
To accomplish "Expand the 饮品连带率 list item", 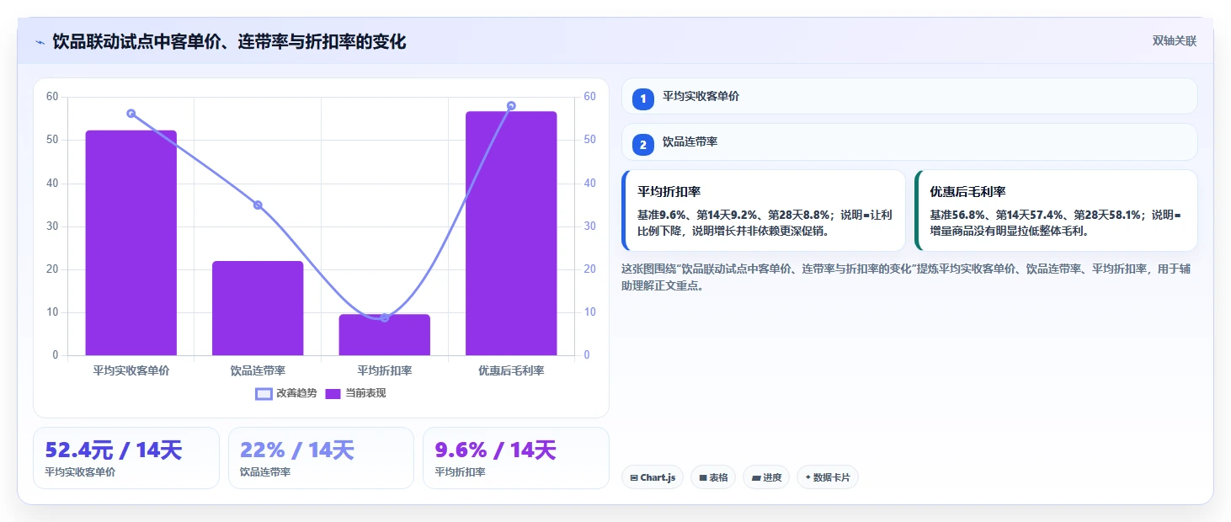I will (x=909, y=142).
